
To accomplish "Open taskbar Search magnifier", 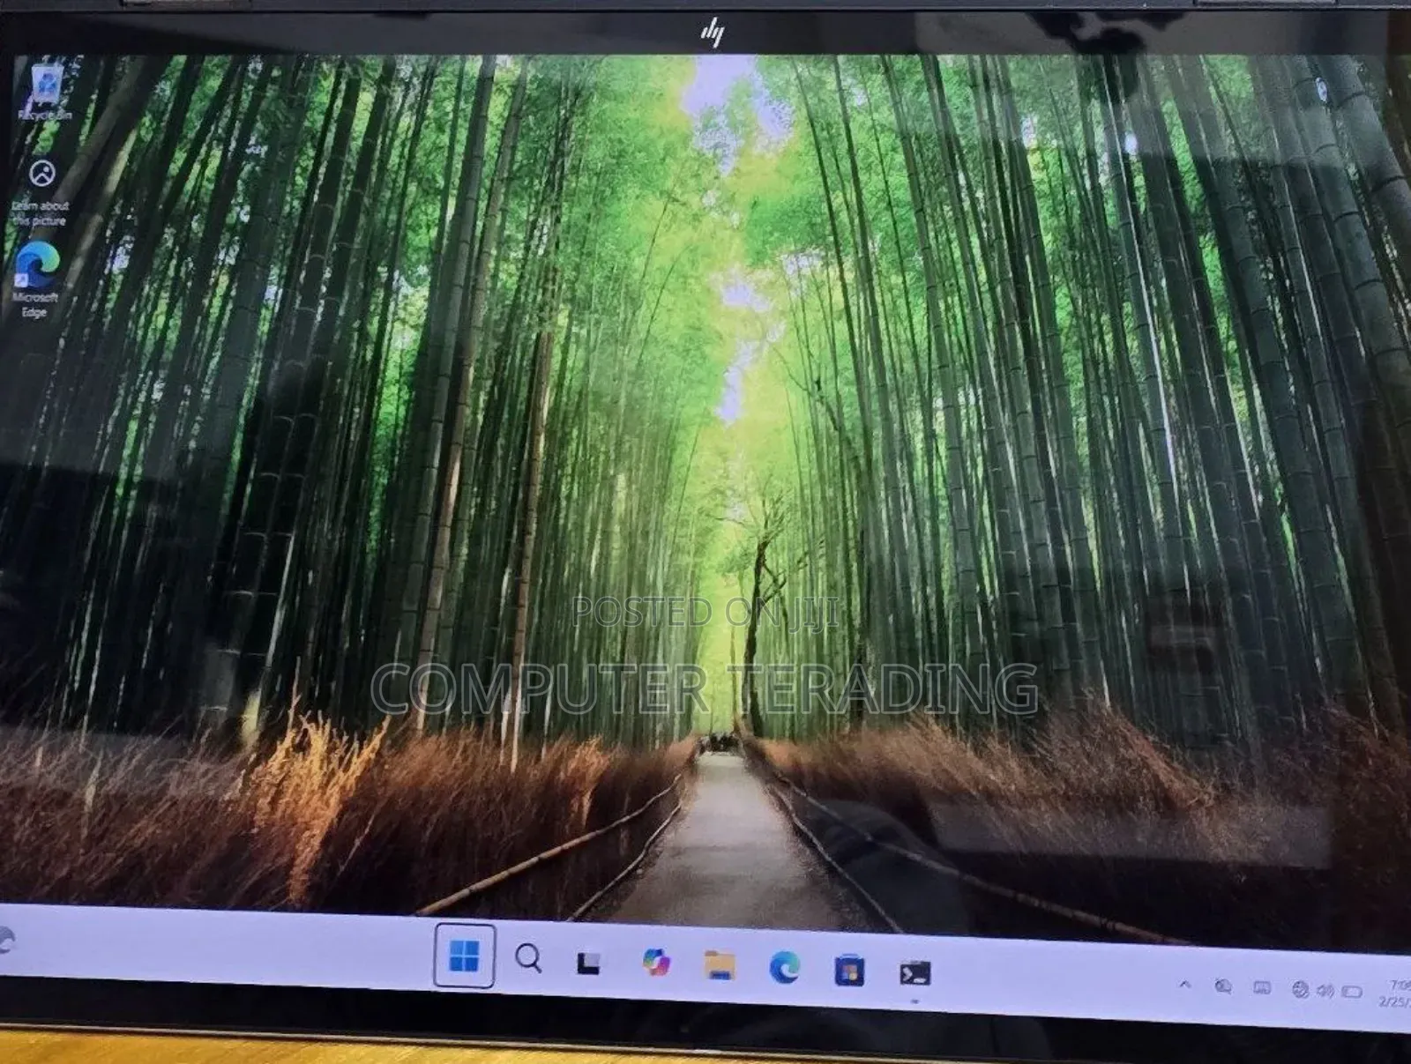I will coord(528,958).
